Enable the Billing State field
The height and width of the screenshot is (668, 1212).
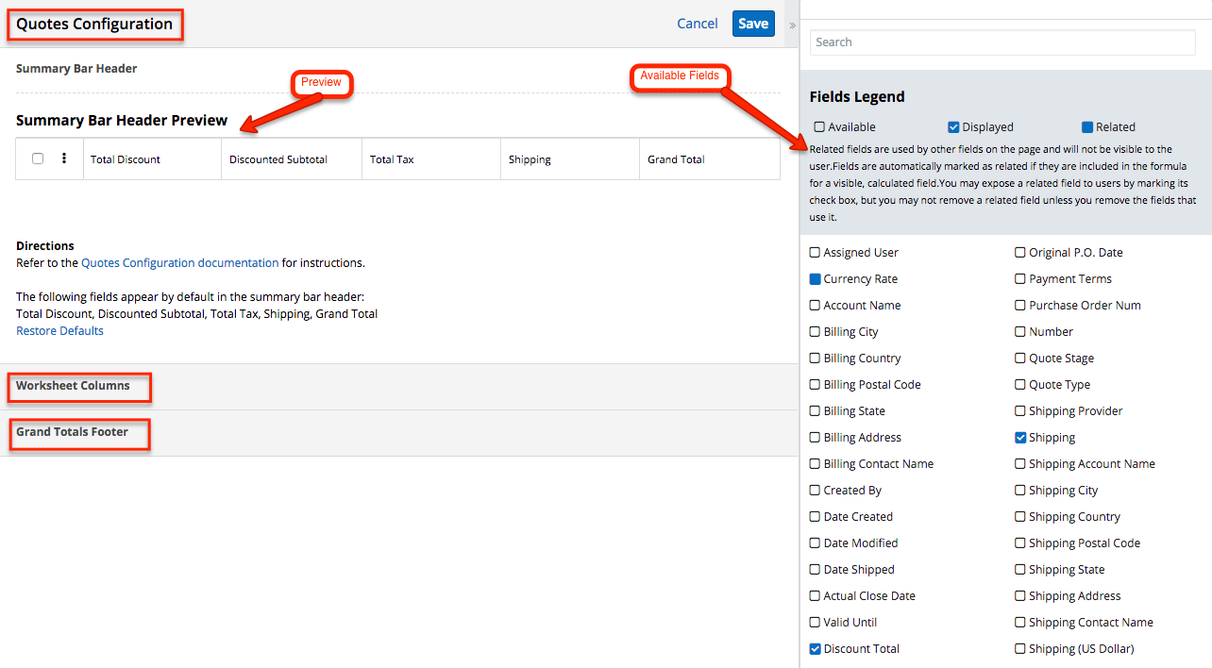coord(816,411)
